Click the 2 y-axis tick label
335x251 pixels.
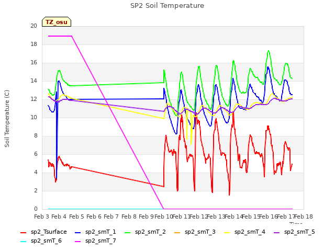point(36,190)
